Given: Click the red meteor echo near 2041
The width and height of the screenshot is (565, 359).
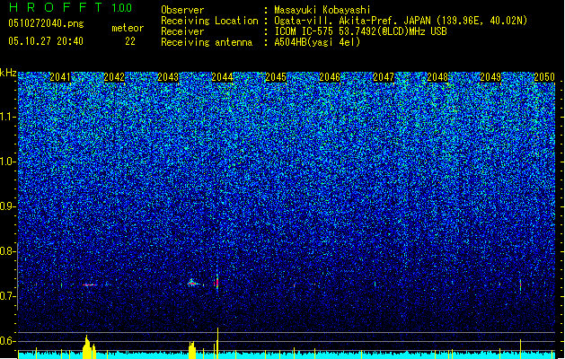Looking at the screenshot, I should (x=89, y=285).
